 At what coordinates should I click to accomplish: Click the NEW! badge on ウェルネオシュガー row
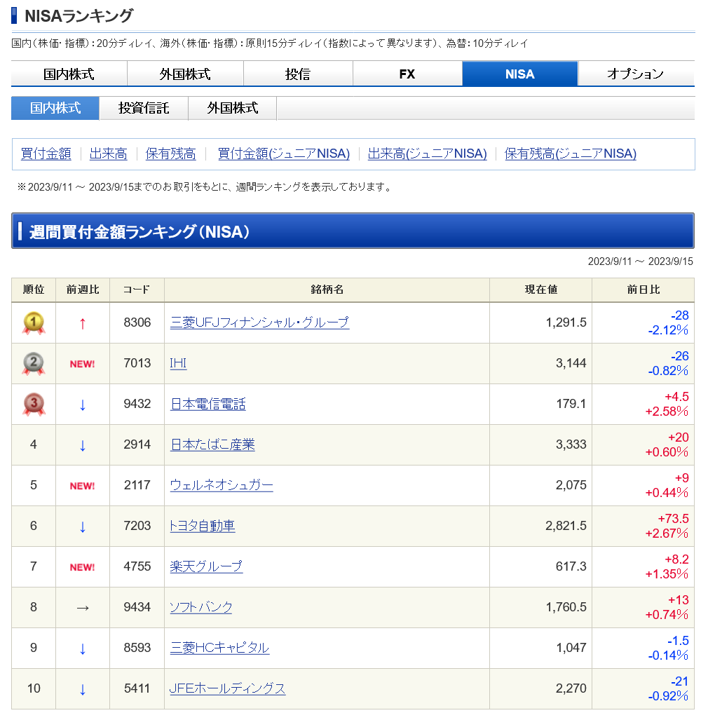[x=82, y=484]
